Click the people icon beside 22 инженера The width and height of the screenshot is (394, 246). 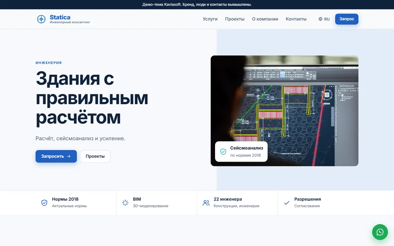206,203
